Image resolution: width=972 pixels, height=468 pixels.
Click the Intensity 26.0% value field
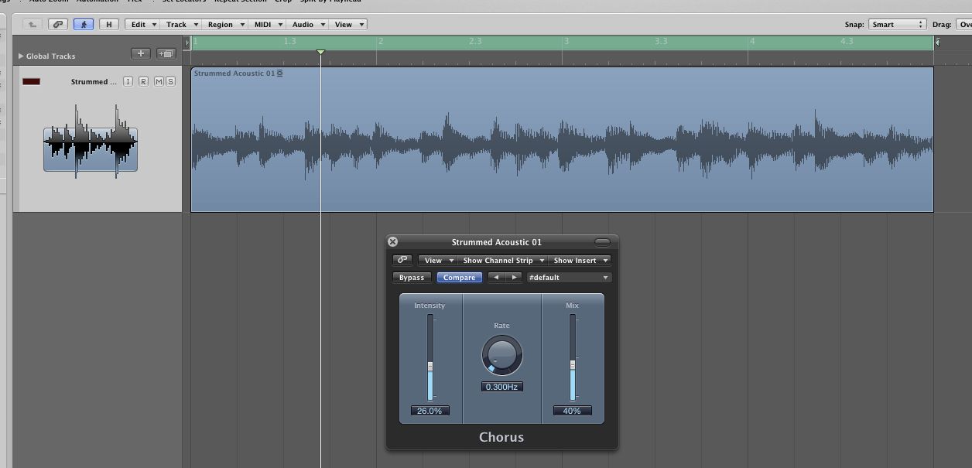[x=430, y=411]
